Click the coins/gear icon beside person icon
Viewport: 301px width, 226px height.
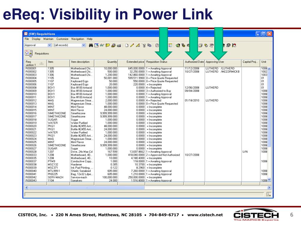coord(183,45)
